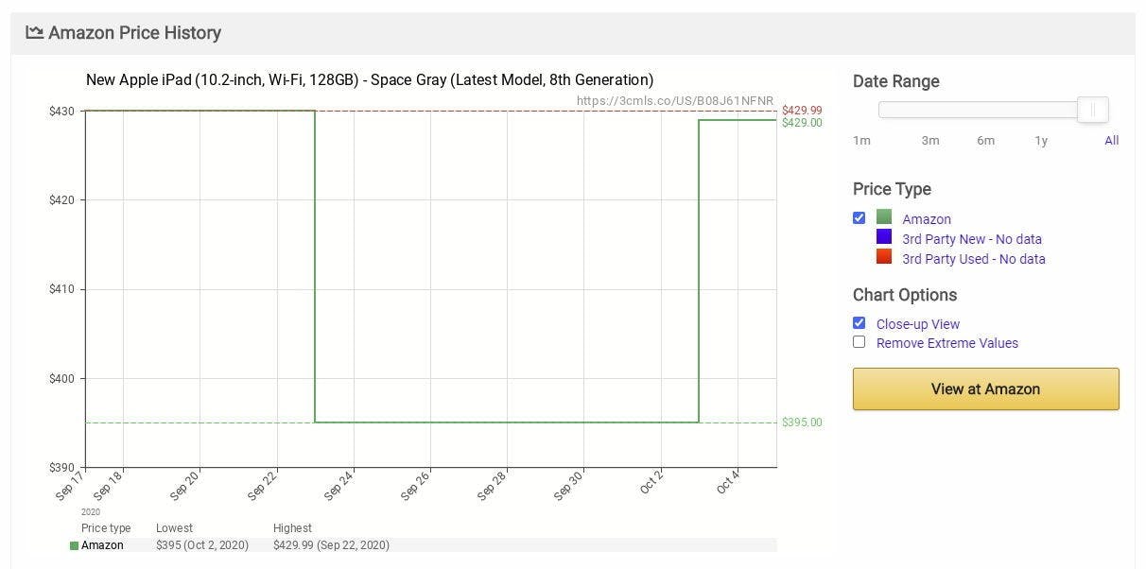Open the 3rd Party New price link
Screen dimensions: 1146x569
coord(972,239)
